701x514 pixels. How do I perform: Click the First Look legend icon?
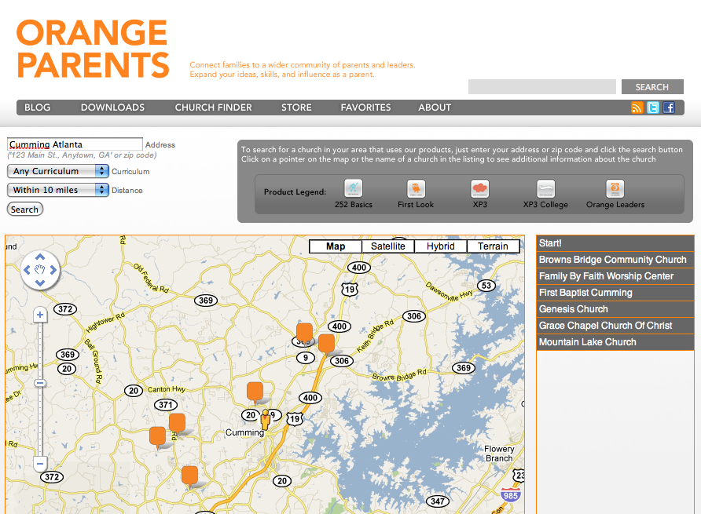tap(416, 188)
